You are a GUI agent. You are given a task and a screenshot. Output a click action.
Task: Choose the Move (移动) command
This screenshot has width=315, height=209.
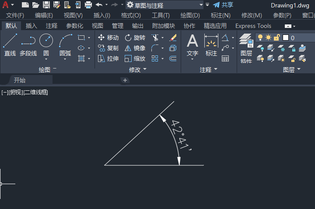[x=108, y=38]
